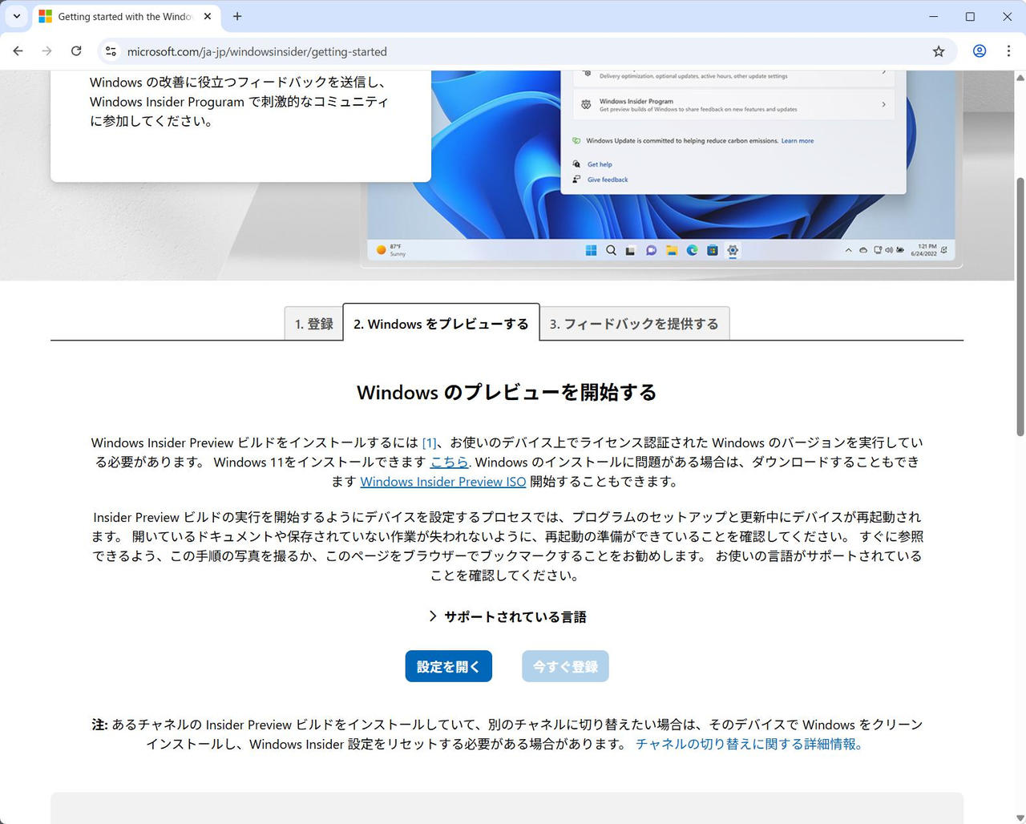Click Give feedback in the hero screenshot
The width and height of the screenshot is (1026, 824).
608,180
